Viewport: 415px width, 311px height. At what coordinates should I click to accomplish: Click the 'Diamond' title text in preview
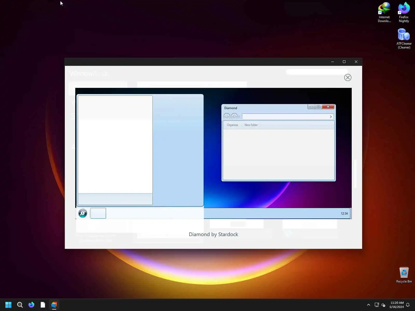(231, 108)
